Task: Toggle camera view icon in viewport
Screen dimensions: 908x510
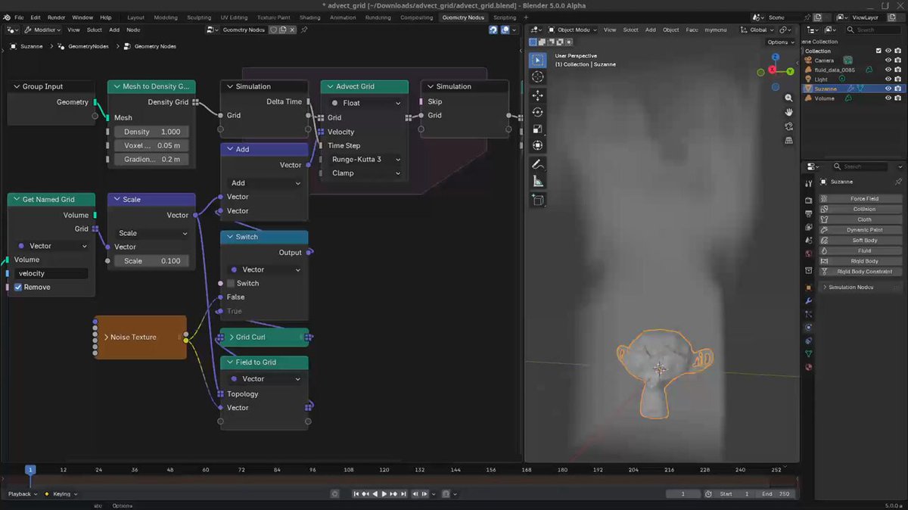Action: [788, 126]
